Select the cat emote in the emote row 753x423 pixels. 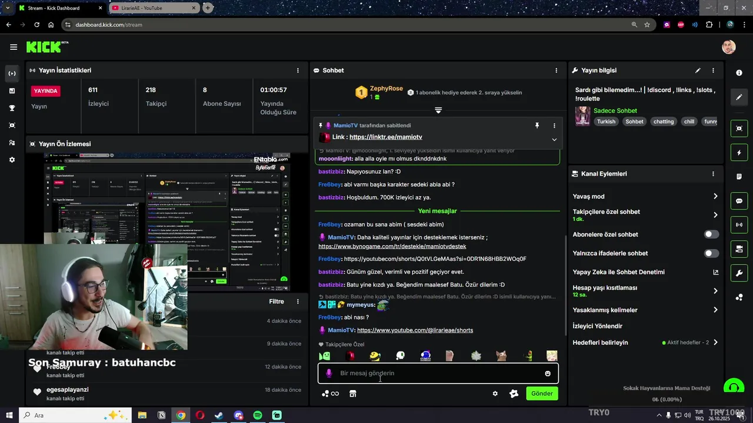coord(501,355)
